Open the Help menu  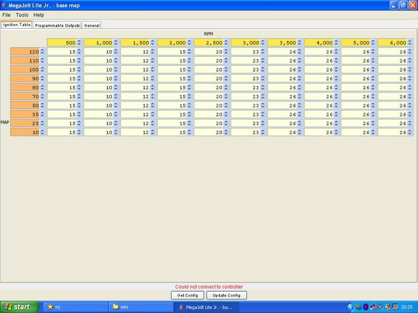39,15
